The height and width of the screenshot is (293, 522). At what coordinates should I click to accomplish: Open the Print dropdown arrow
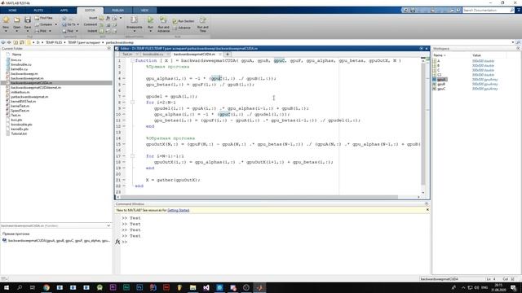point(50,31)
